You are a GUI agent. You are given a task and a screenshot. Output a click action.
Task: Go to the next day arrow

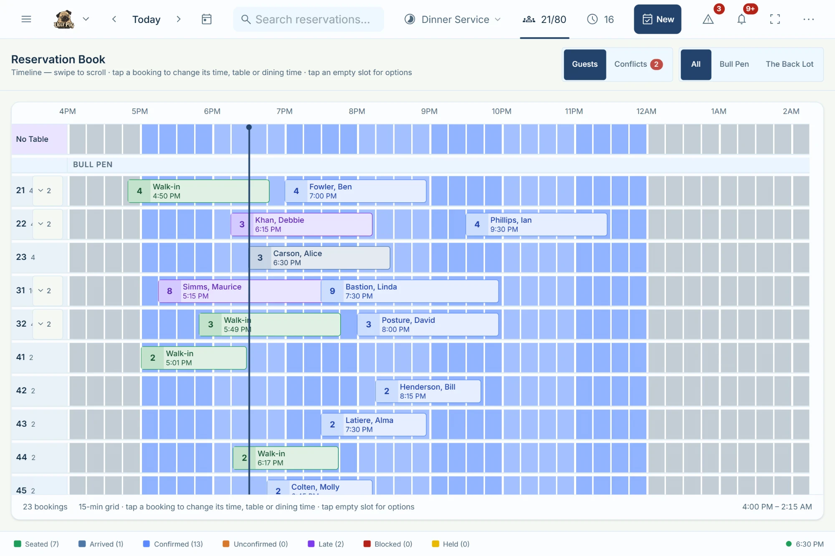178,19
